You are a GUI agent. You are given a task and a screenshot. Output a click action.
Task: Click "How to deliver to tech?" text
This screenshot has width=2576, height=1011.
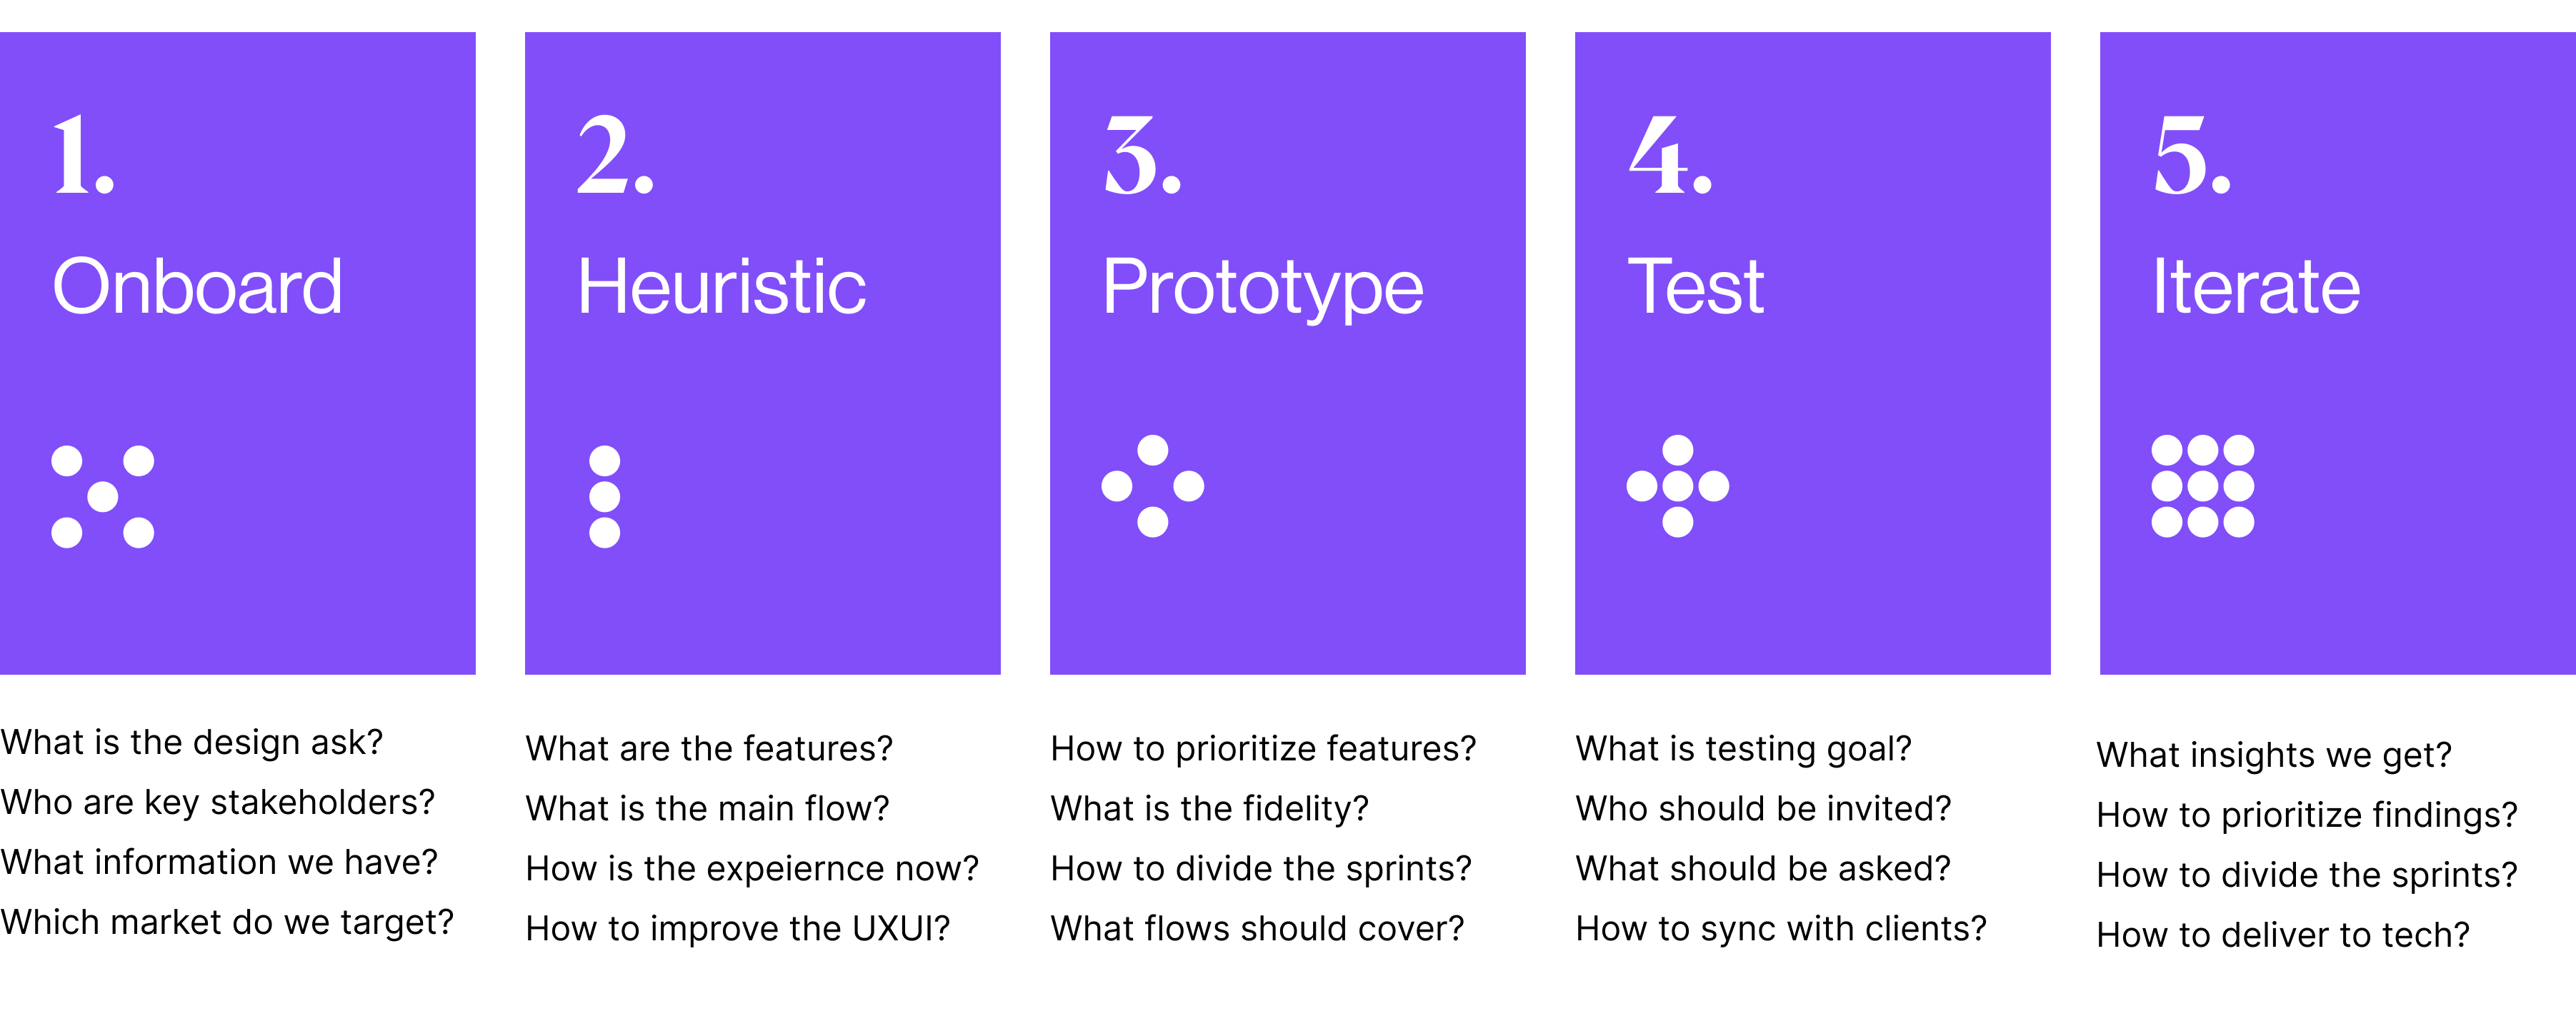(2282, 934)
